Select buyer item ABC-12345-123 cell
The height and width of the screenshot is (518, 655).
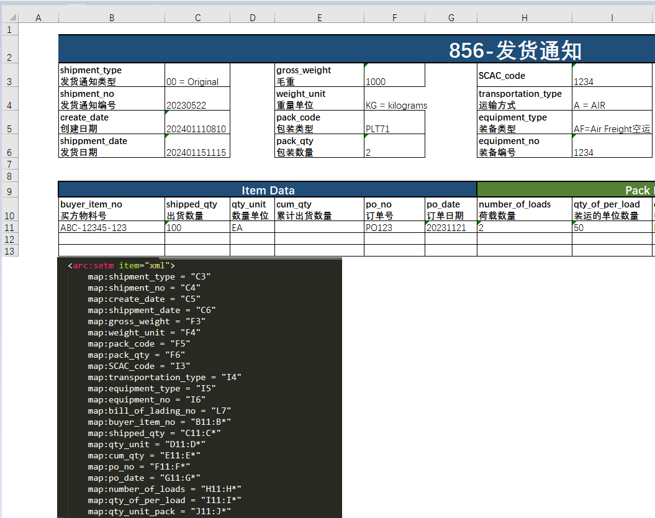[111, 227]
